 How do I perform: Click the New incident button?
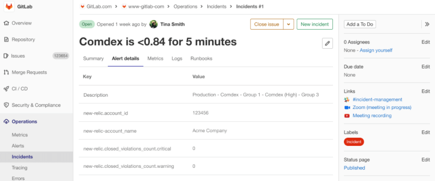315,24
